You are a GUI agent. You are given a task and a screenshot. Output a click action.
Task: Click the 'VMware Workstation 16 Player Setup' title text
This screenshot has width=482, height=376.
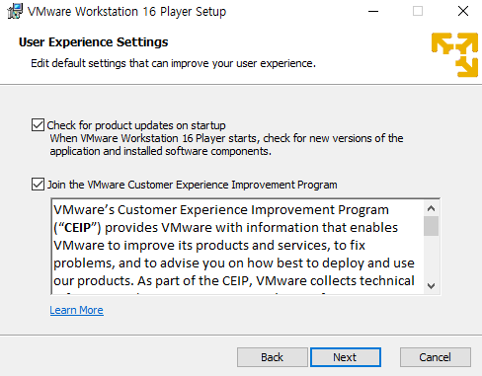(126, 12)
